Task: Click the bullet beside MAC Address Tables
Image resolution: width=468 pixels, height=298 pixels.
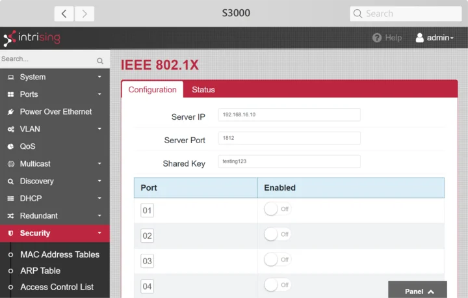Action: coord(11,254)
